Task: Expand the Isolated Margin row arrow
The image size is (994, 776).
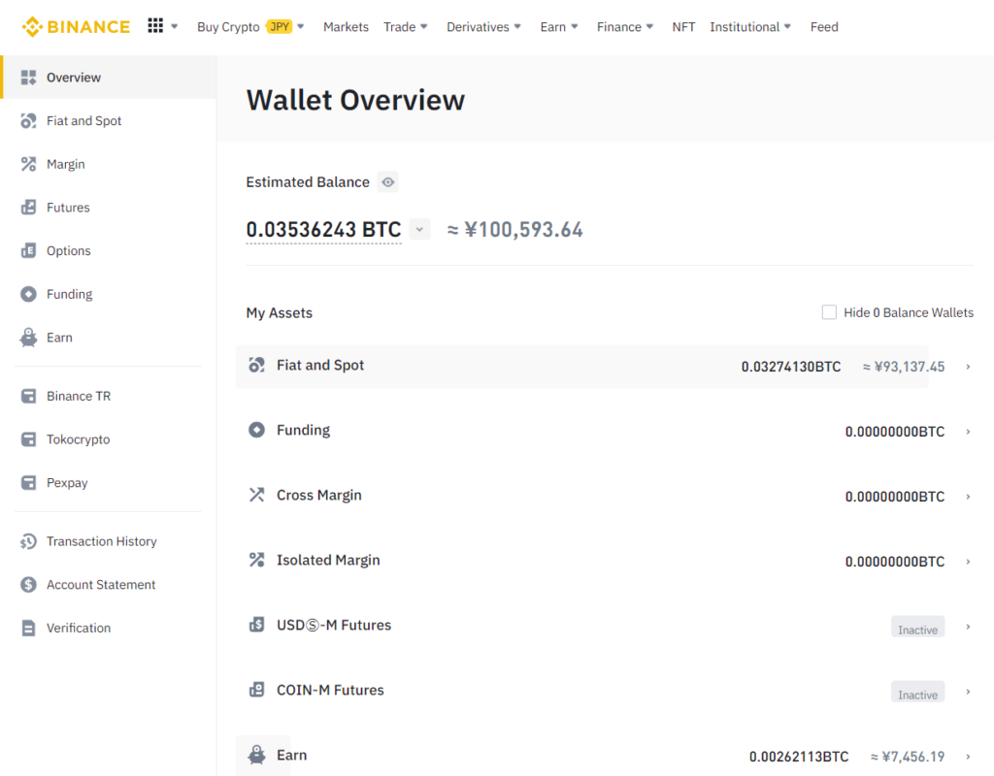Action: 968,562
